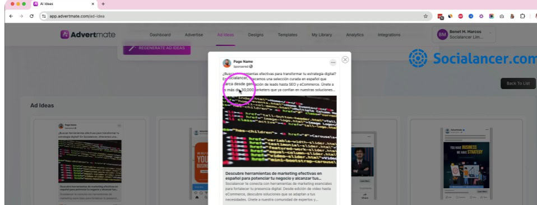This screenshot has height=205, width=537.
Task: Select the first code-image ad idea thumbnail
Action: pos(90,161)
